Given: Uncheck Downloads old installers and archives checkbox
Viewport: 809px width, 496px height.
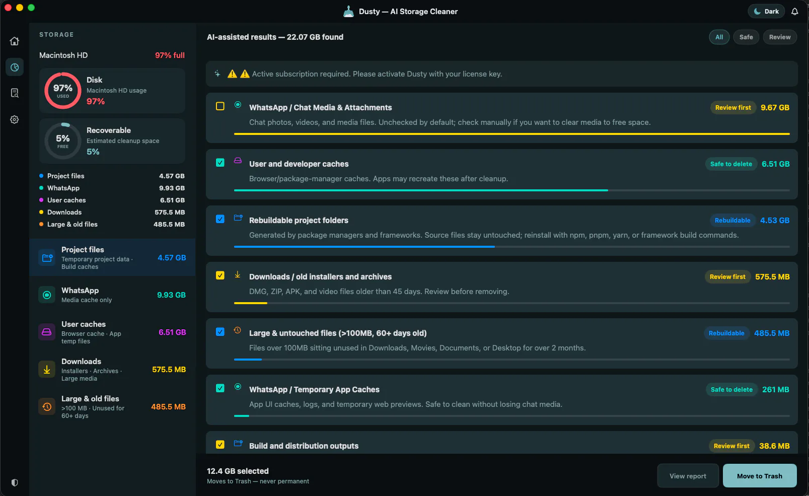Looking at the screenshot, I should point(220,275).
